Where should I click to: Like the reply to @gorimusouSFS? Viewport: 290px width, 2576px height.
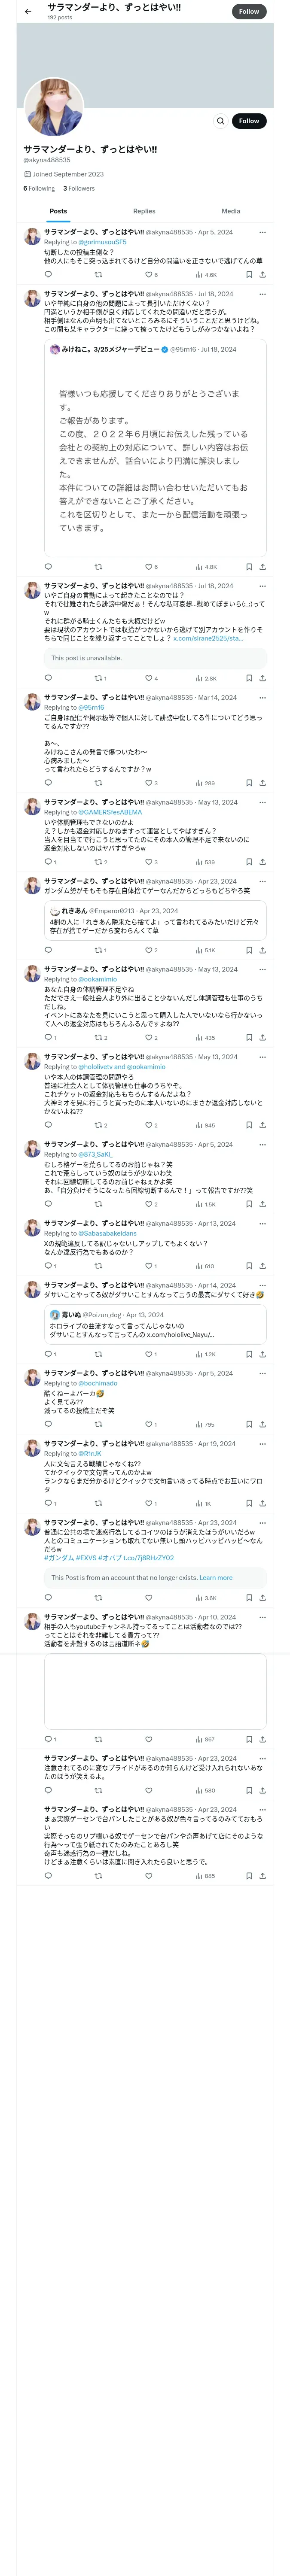(x=148, y=274)
